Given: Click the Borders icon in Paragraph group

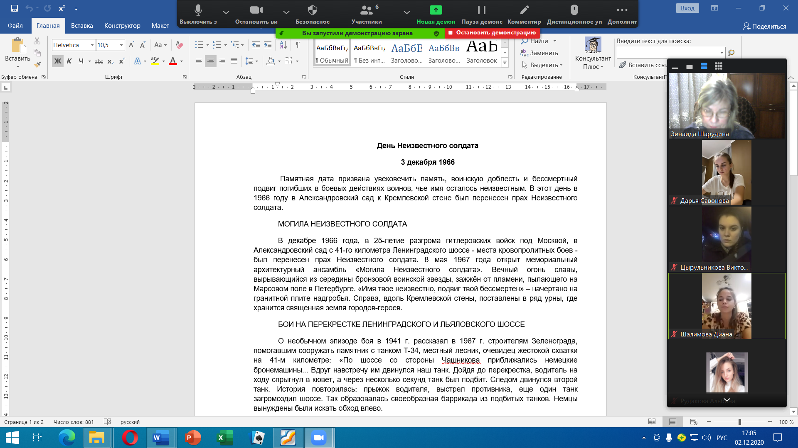Looking at the screenshot, I should (288, 61).
